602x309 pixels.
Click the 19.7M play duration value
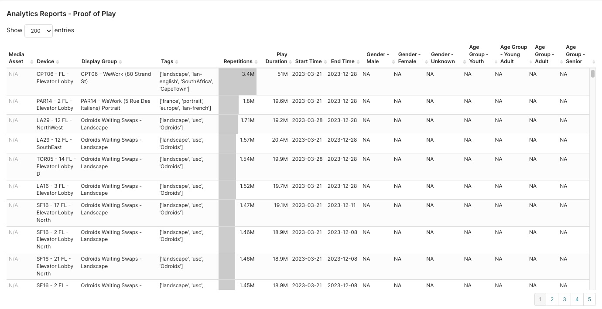(x=280, y=186)
